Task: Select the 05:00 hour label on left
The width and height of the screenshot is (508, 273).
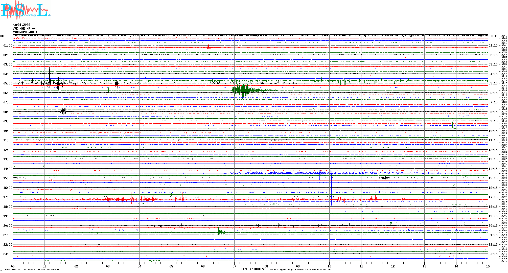Action: coord(8,83)
